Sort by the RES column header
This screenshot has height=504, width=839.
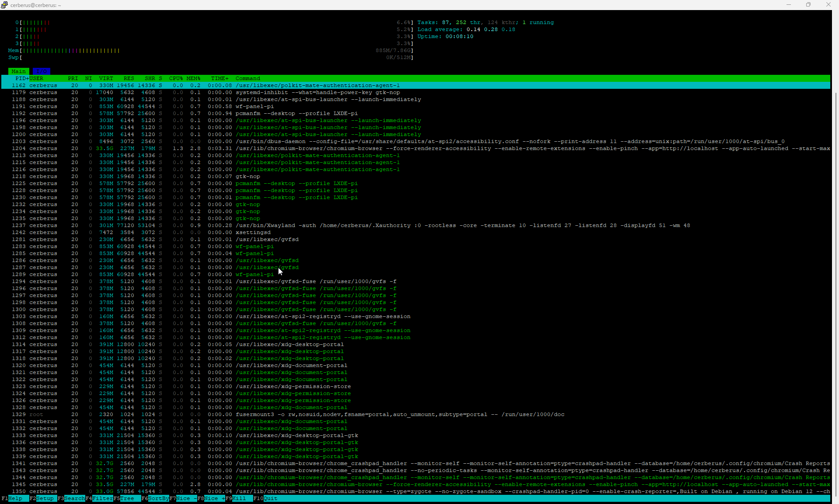tap(129, 78)
